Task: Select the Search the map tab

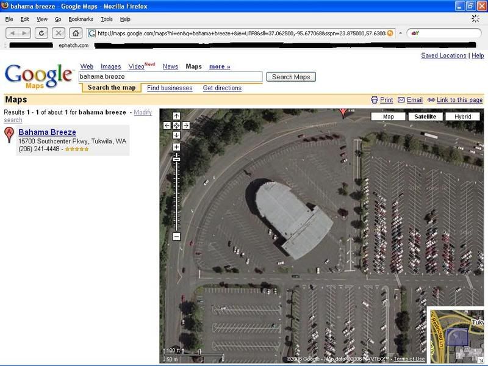Action: pos(112,88)
